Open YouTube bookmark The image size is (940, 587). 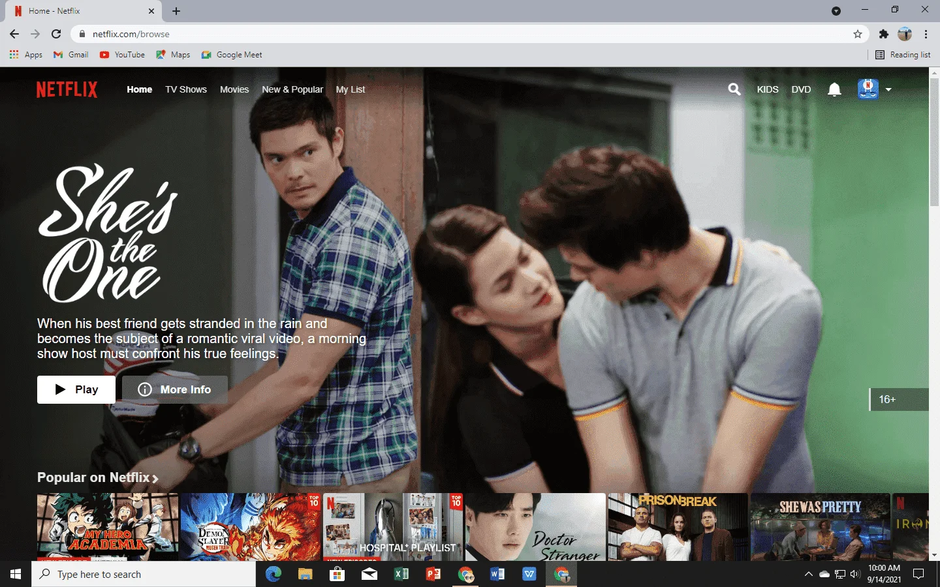[x=123, y=55]
